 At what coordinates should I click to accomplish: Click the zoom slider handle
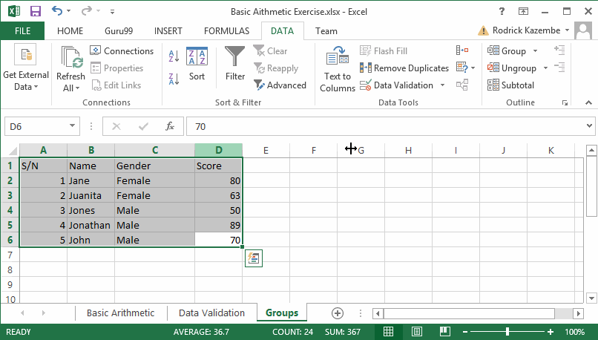click(507, 332)
